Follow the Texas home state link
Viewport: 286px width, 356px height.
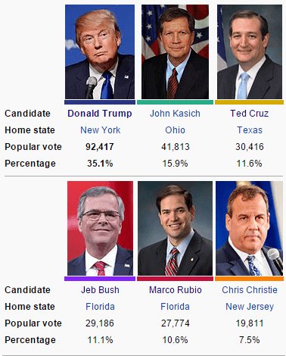[250, 130]
